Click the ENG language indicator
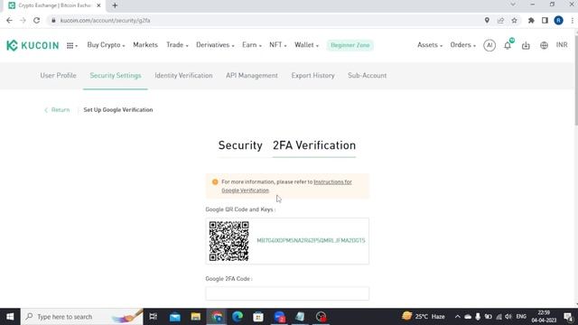This screenshot has height=325, width=578. [521, 317]
